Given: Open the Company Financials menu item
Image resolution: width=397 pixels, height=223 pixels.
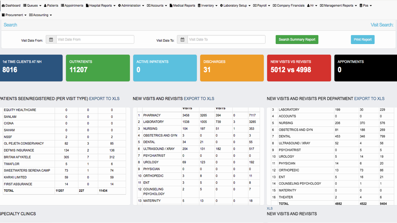Looking at the screenshot, I should 288,5.
